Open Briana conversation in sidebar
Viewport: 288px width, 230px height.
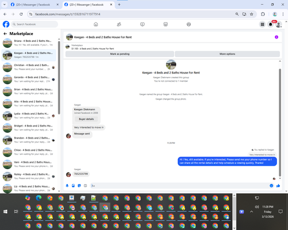(x=29, y=43)
